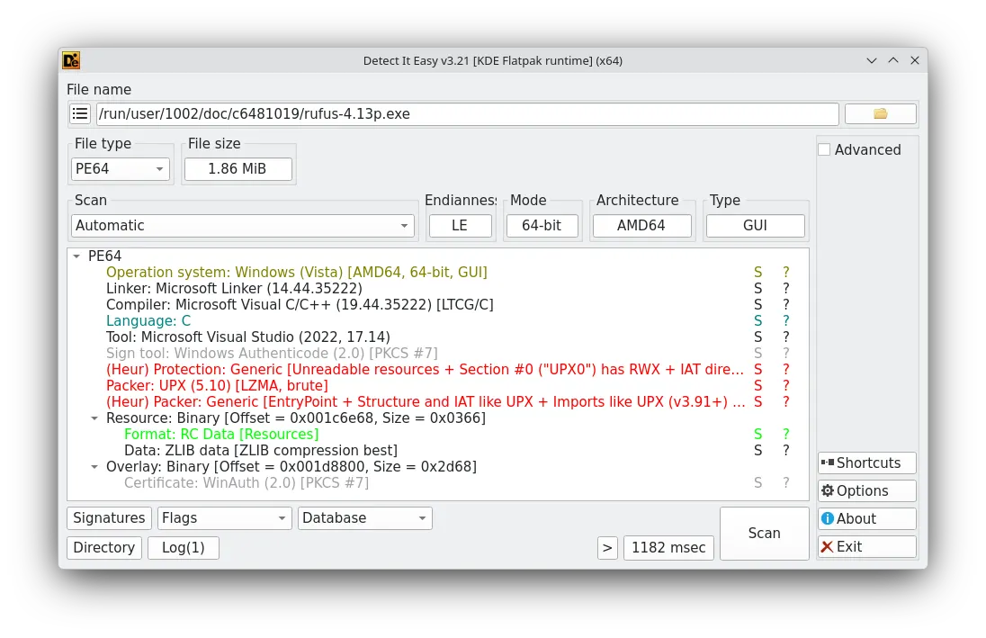Click the File size field showing 1.86 MiB

238,168
